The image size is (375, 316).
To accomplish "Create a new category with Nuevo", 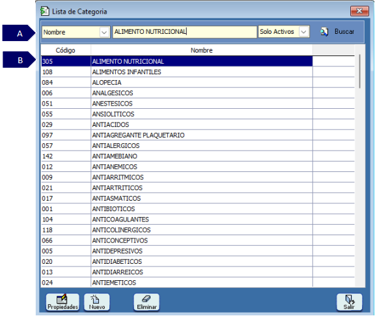I will pyautogui.click(x=97, y=302).
